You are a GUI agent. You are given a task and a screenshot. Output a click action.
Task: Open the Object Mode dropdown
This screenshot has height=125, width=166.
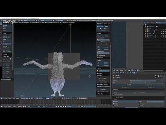click(x=25, y=98)
